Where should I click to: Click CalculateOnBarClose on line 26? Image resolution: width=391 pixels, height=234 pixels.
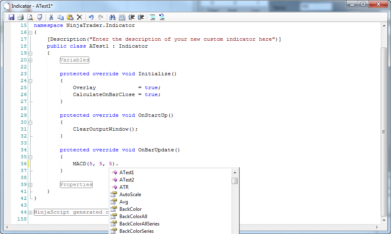point(104,94)
